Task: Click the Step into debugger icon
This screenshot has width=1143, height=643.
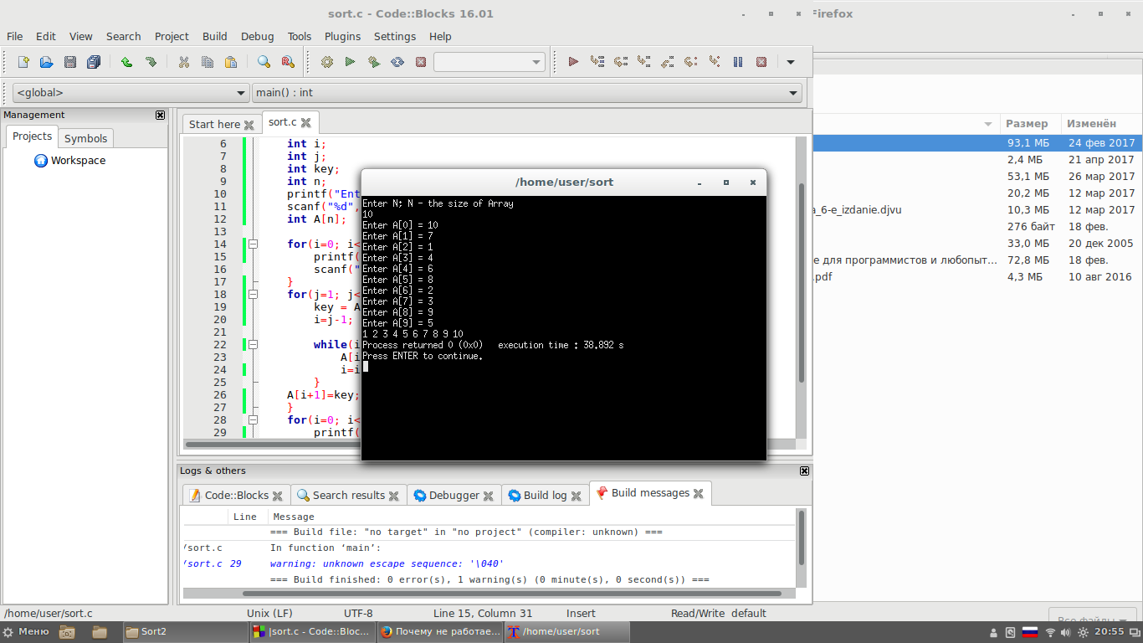Action: [x=643, y=62]
